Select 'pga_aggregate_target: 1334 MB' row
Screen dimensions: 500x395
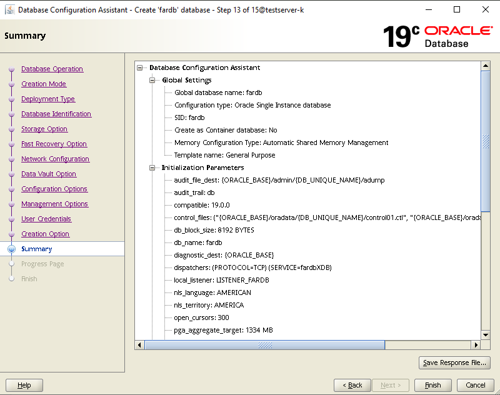tap(223, 330)
